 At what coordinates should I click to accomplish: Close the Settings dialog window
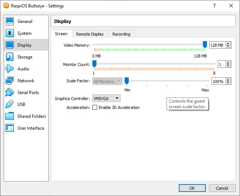pos(231,6)
